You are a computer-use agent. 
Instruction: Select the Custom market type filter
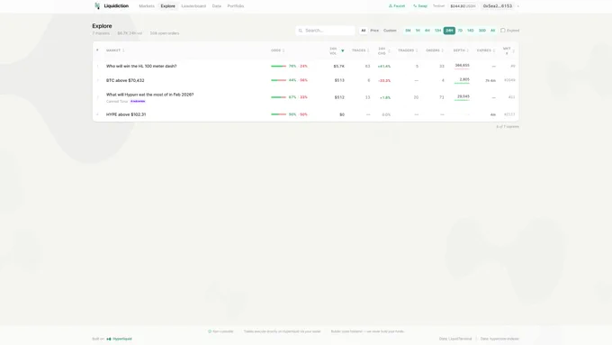pos(390,31)
